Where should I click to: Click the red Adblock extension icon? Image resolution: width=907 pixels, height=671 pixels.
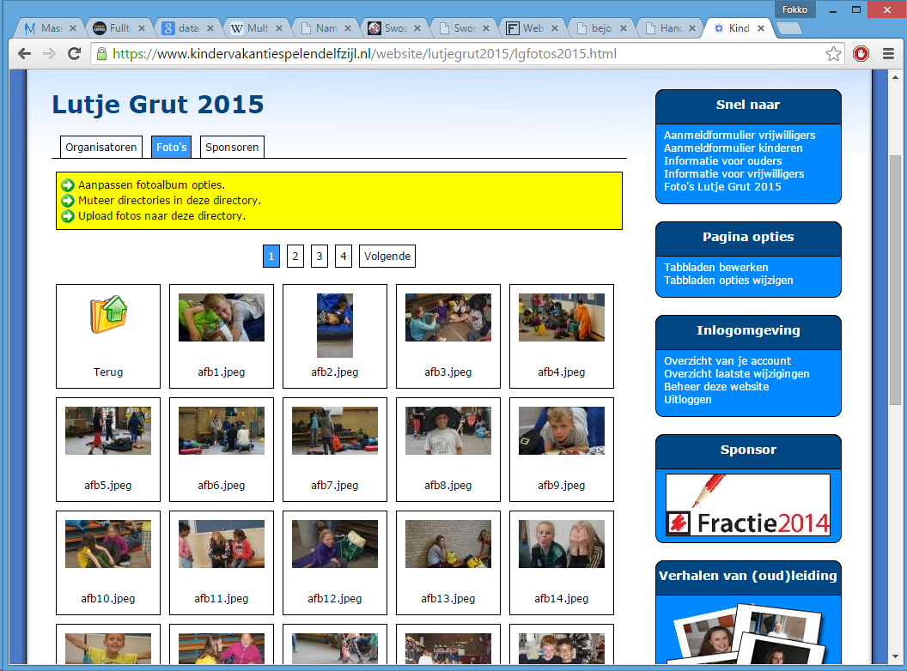coord(861,54)
